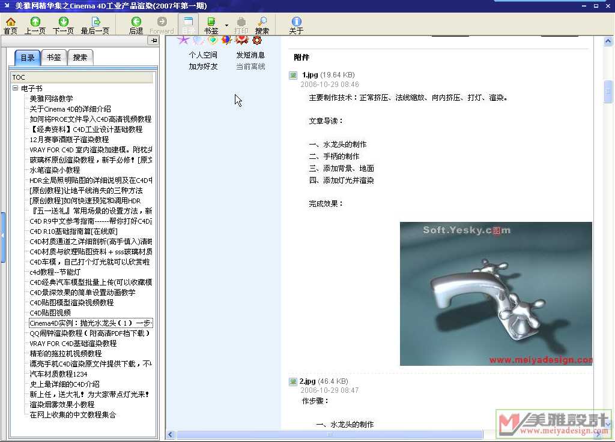The height and width of the screenshot is (442, 615).
Task: Click the 1.jpg attachment image icon
Action: pyautogui.click(x=293, y=75)
